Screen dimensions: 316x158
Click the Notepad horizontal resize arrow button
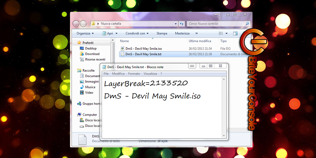click(x=192, y=66)
